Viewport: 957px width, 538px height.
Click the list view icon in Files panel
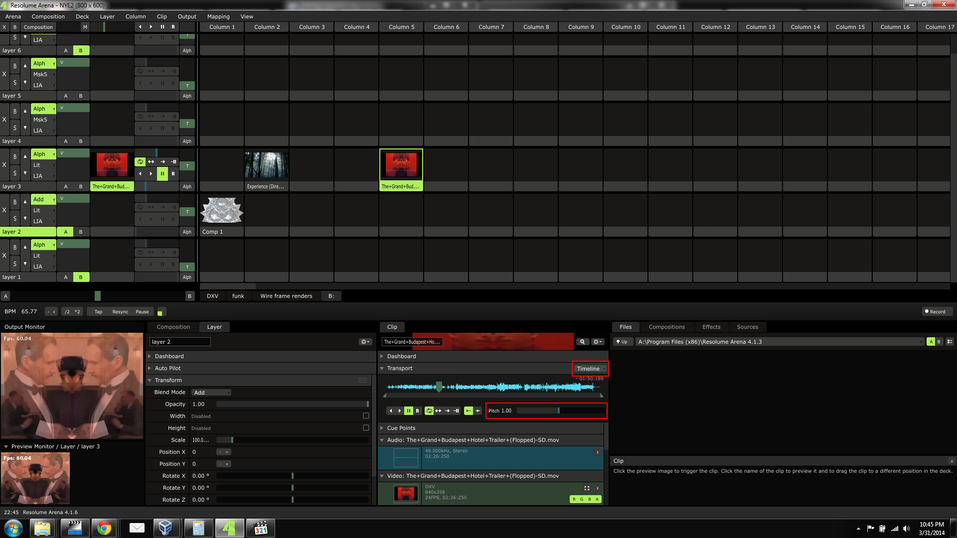950,342
